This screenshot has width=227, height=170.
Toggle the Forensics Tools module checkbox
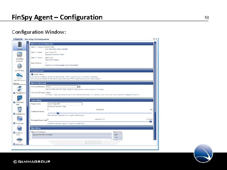coord(14,133)
